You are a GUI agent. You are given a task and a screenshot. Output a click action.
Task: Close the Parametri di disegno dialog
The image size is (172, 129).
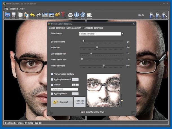[134, 24]
